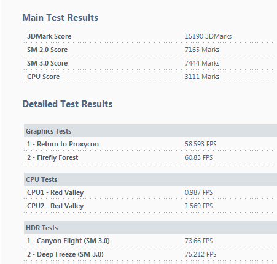Click the 3111 Marks value
The width and height of the screenshot is (277, 264).
(x=202, y=77)
